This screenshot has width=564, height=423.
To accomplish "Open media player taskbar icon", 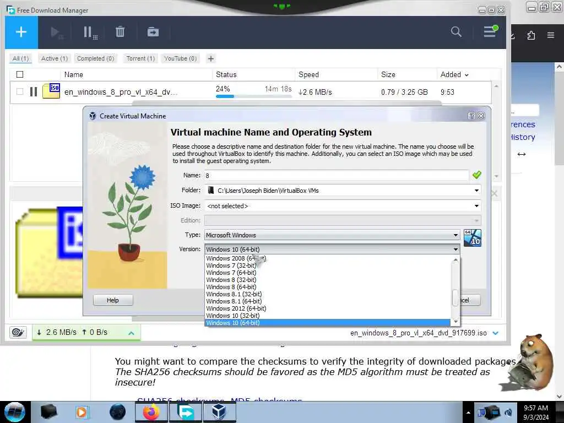I will [82, 412].
